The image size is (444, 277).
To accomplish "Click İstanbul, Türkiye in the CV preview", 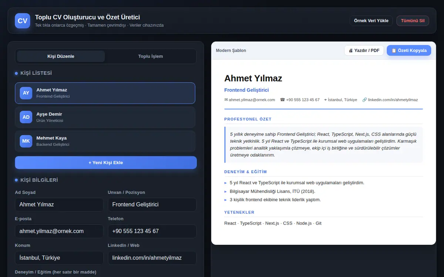I will [x=342, y=100].
